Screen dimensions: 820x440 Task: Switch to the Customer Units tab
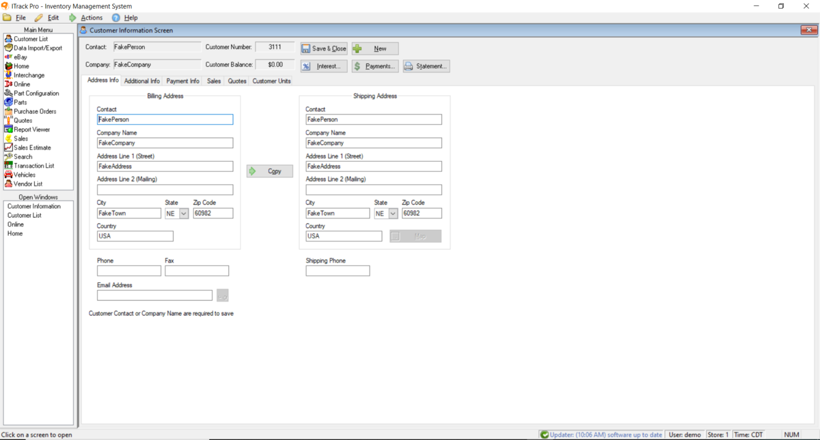pos(272,80)
